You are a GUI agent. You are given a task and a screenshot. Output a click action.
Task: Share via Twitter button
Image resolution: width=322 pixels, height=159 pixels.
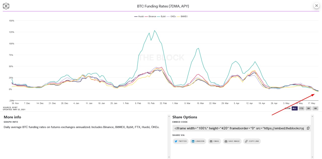pos(180,141)
